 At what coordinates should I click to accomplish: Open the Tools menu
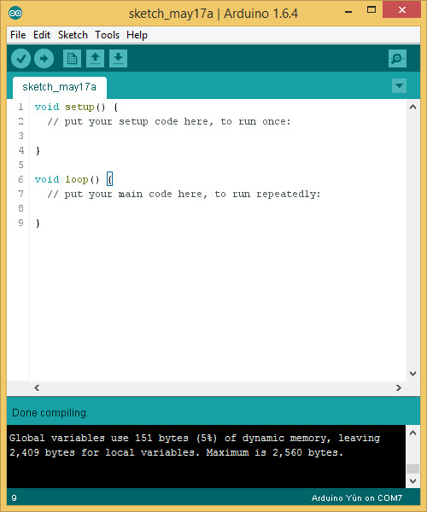107,35
